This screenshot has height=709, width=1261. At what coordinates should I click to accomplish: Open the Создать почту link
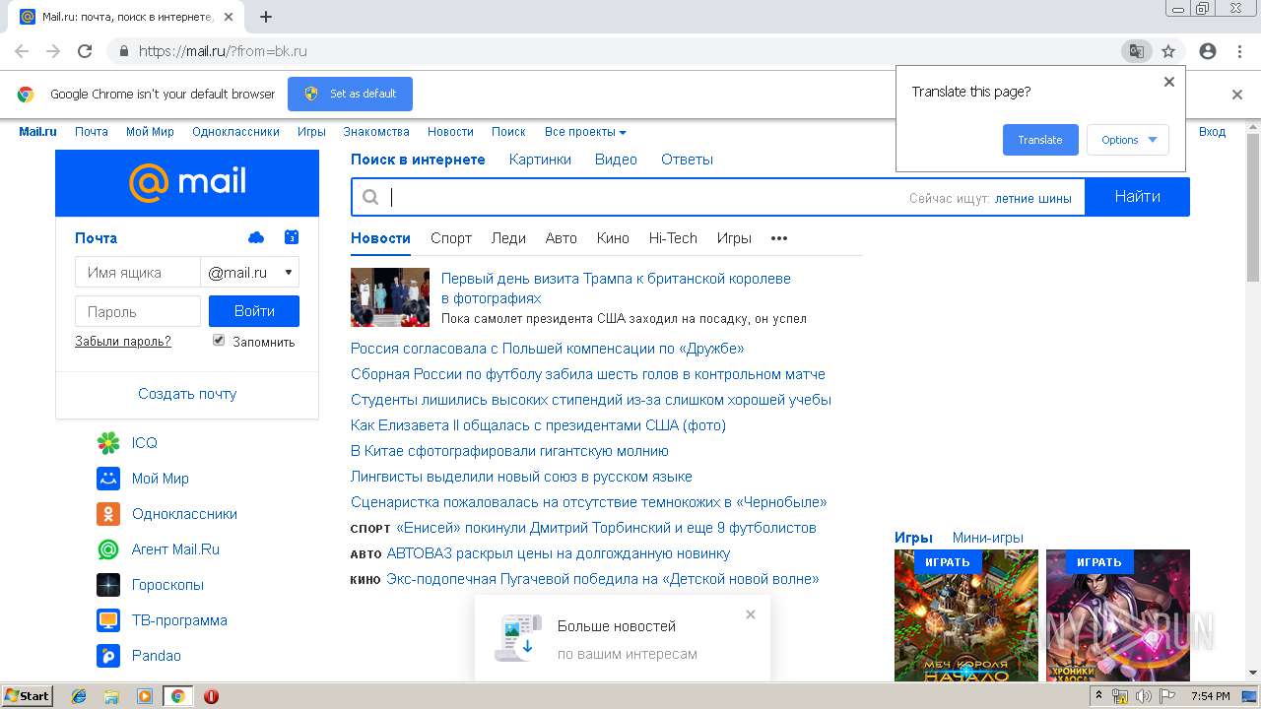(187, 394)
